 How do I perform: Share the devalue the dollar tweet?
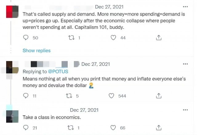point(159,96)
